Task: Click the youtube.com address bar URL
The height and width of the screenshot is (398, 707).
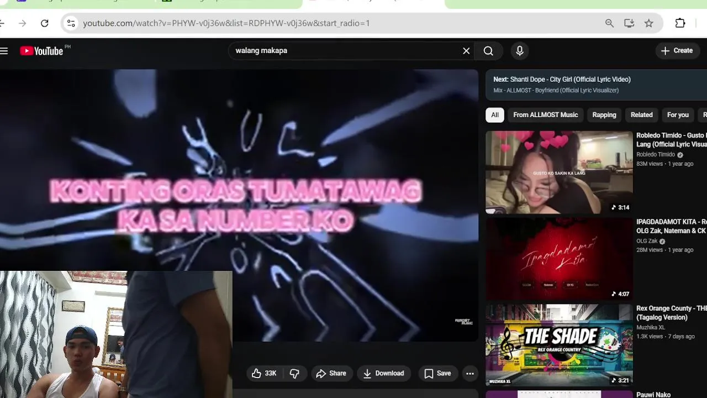Action: tap(226, 23)
